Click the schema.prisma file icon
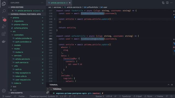The image size is (175, 98). coord(12,28)
